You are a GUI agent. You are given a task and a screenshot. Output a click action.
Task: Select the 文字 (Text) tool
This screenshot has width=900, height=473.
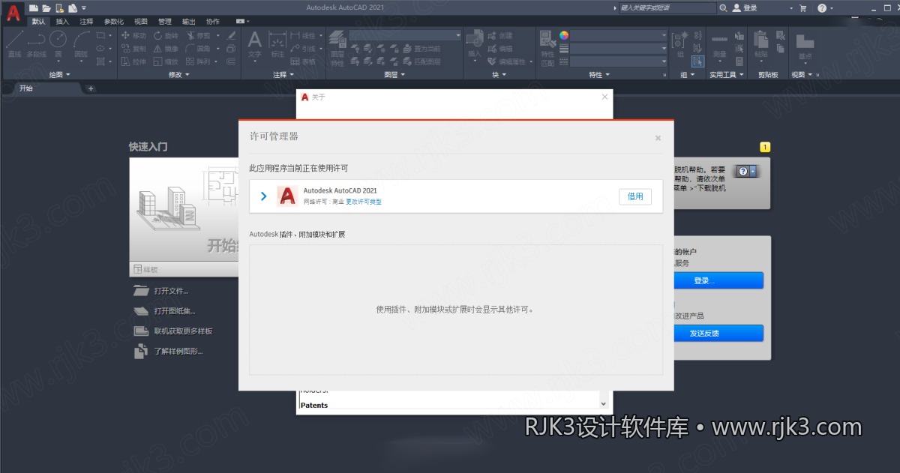click(255, 44)
